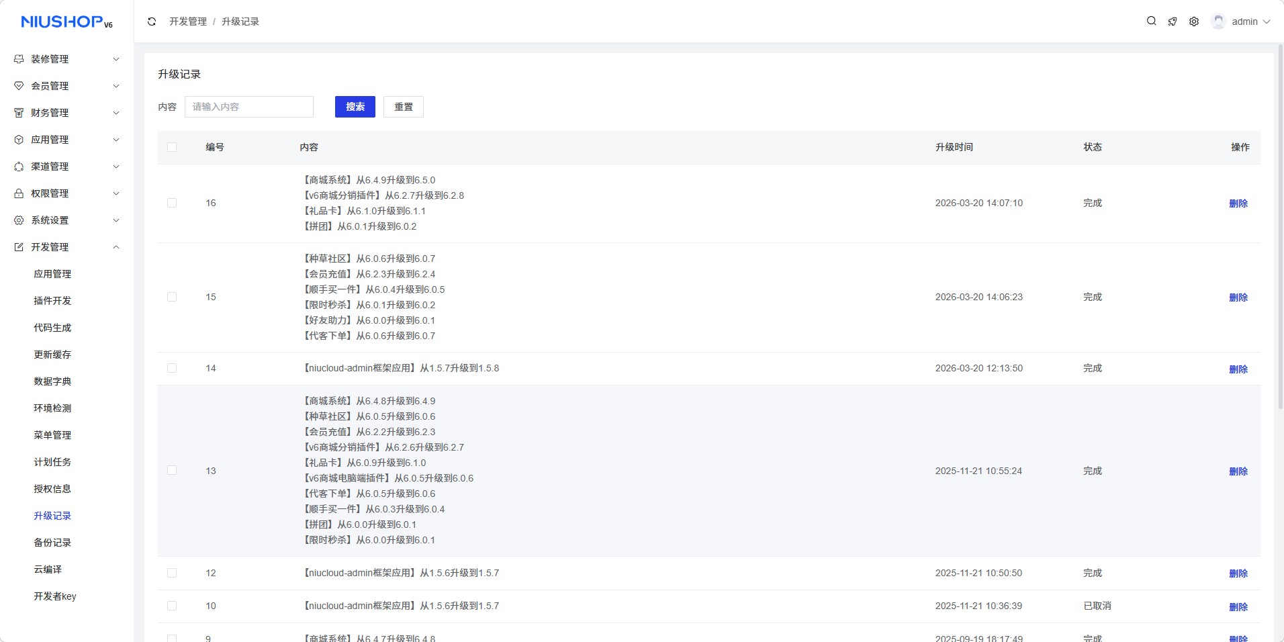Open the admin user dropdown arrow
Screen dimensions: 1284x642
(1267, 21)
